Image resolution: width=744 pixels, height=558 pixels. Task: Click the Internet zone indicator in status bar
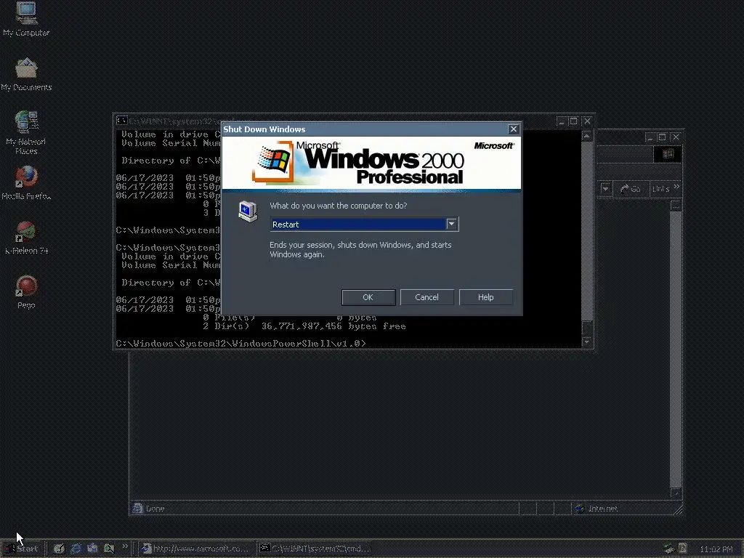click(597, 509)
